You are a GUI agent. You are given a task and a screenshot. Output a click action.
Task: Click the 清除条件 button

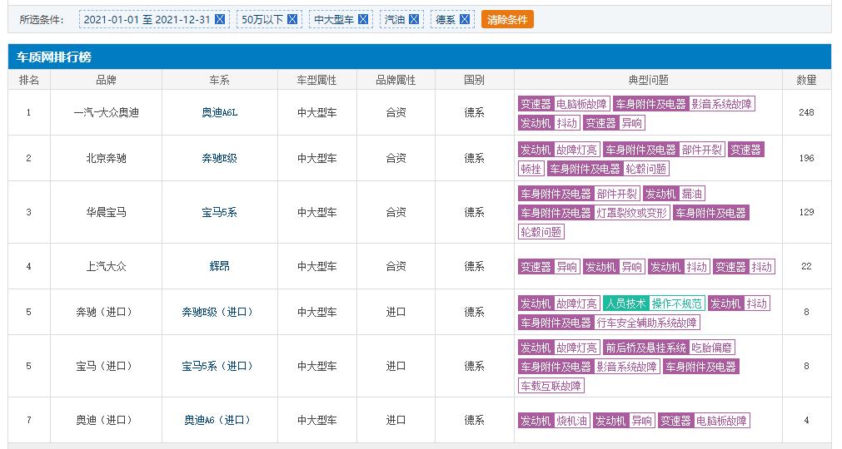coord(507,20)
